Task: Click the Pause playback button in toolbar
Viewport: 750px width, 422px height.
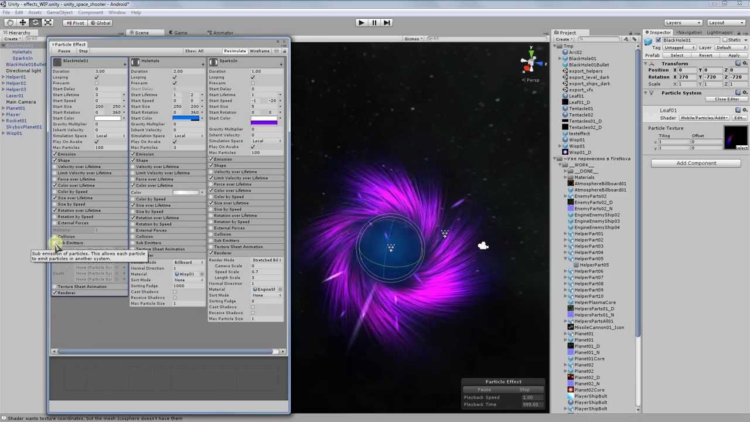Action: 374,22
